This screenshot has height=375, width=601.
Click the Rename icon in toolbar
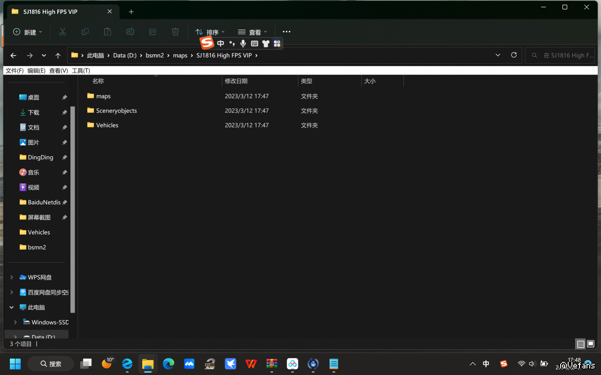[x=130, y=32]
